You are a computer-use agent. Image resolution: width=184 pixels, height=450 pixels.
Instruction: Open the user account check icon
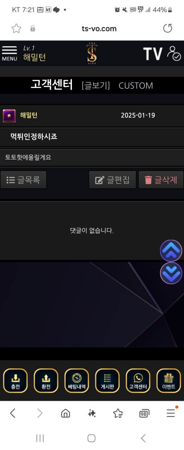point(174,53)
